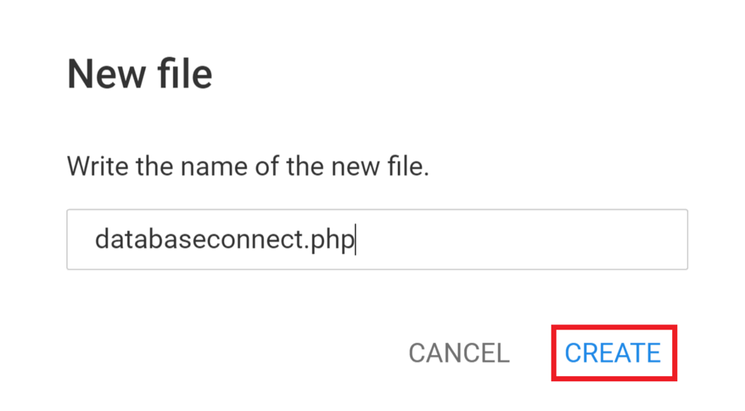Viewport: 745px width, 411px height.
Task: Create the databaseconnect.php file
Action: pyautogui.click(x=613, y=353)
